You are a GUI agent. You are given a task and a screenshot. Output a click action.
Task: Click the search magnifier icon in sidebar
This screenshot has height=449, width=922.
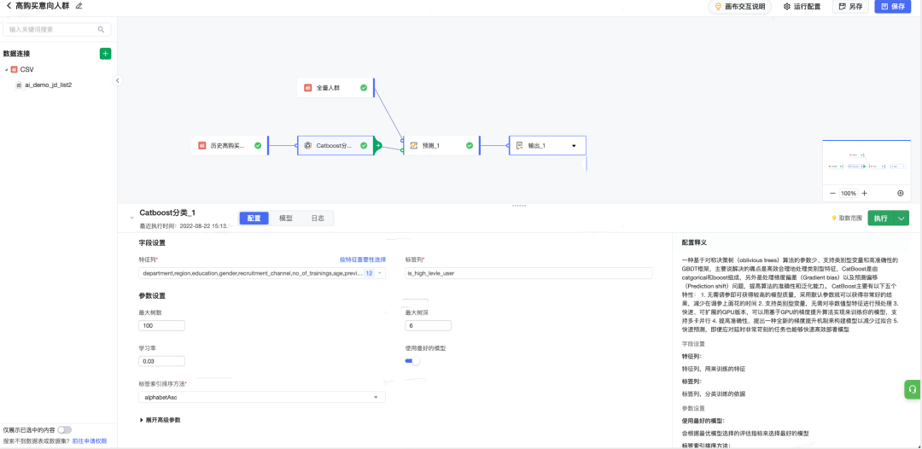101,29
